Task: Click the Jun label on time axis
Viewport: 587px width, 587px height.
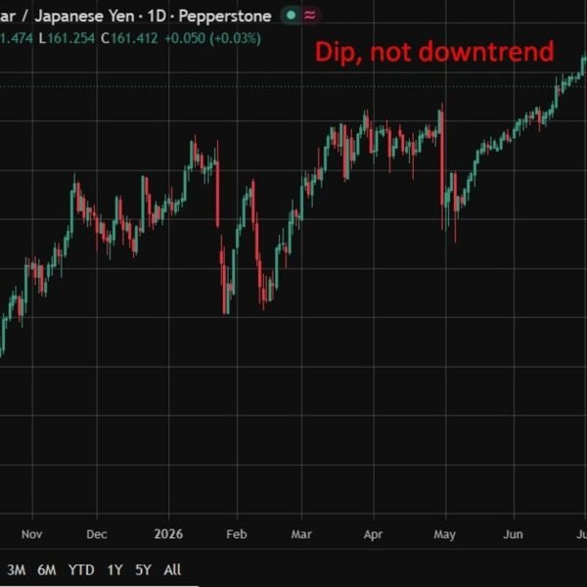Action: click(x=513, y=534)
